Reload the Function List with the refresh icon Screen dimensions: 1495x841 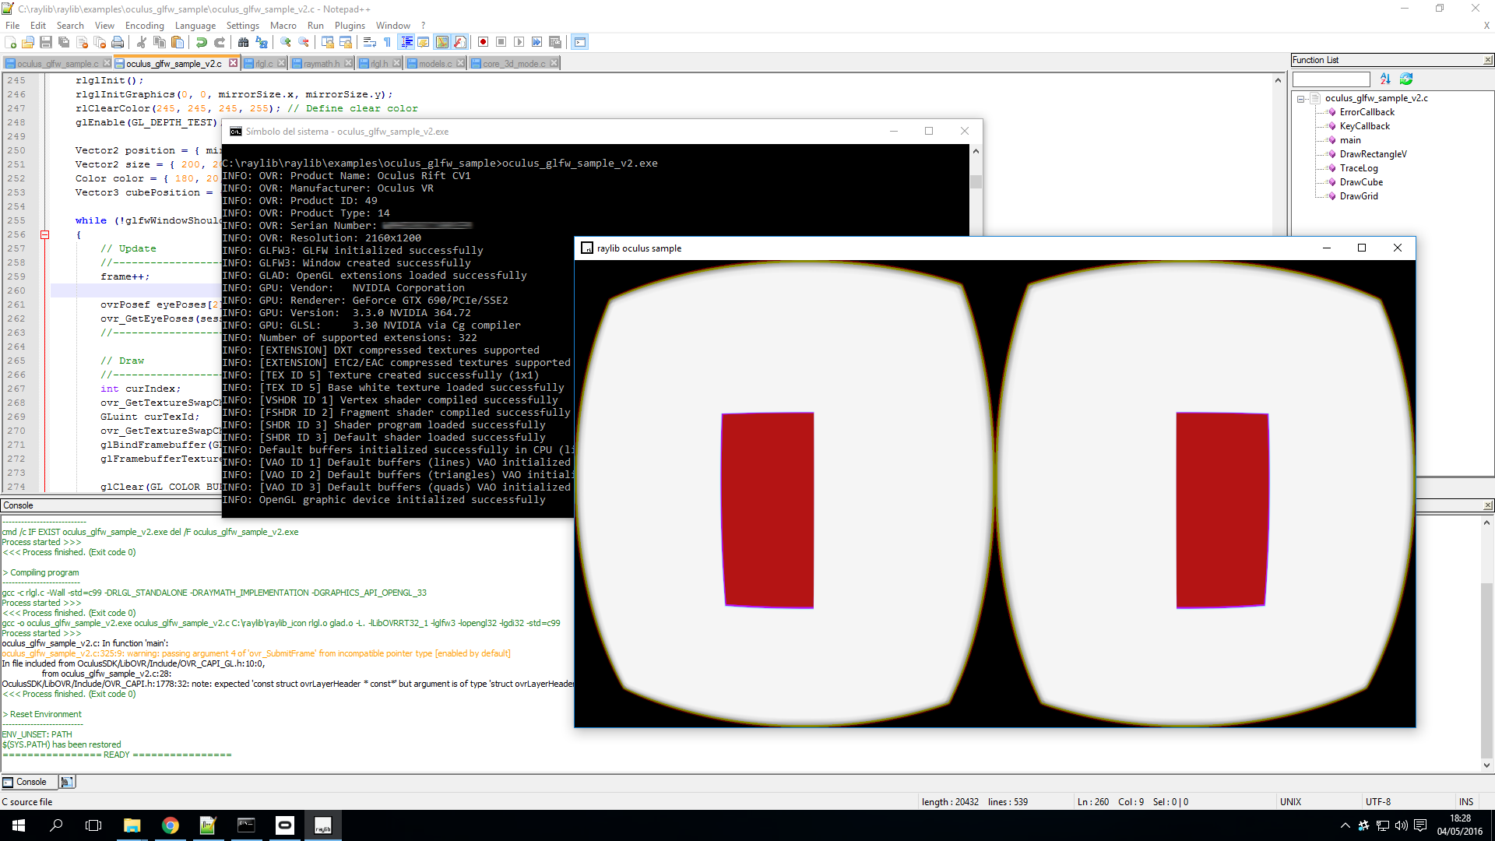[1406, 79]
